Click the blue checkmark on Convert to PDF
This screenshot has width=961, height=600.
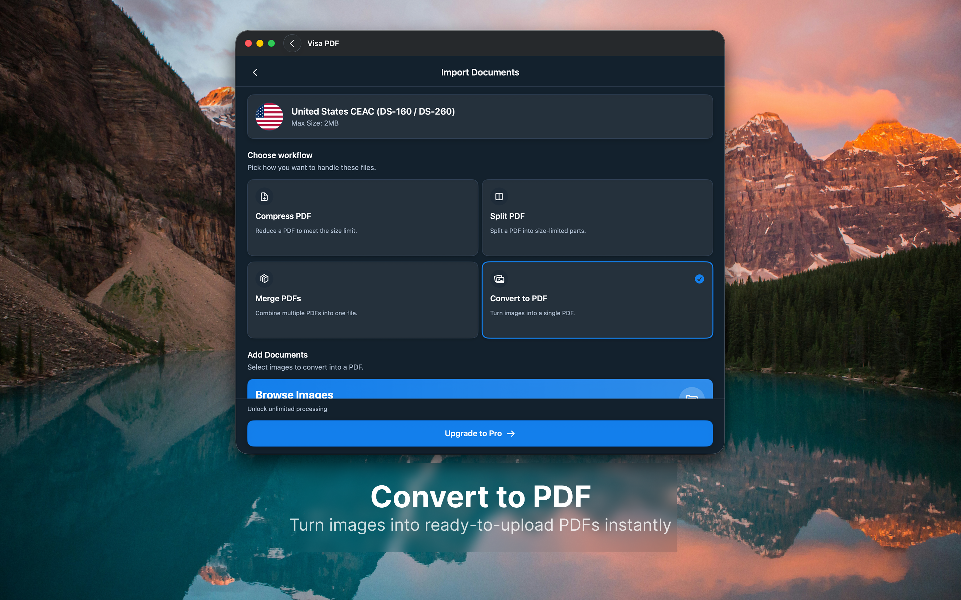click(699, 279)
